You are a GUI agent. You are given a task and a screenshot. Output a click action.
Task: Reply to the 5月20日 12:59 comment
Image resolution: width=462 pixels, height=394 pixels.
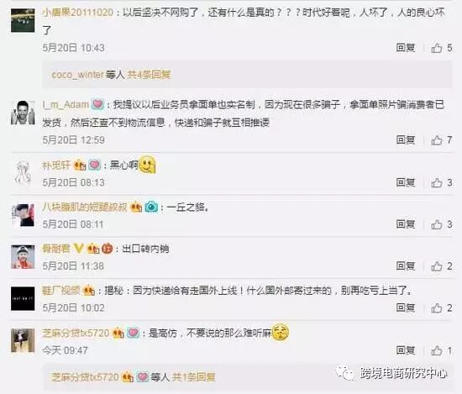tap(406, 140)
